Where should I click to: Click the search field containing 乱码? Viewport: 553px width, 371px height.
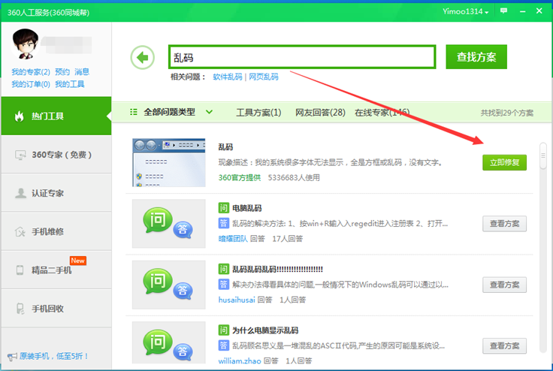[x=301, y=57]
